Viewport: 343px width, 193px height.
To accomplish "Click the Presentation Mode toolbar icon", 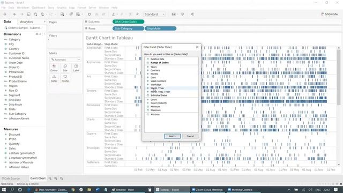I will 182,14.
